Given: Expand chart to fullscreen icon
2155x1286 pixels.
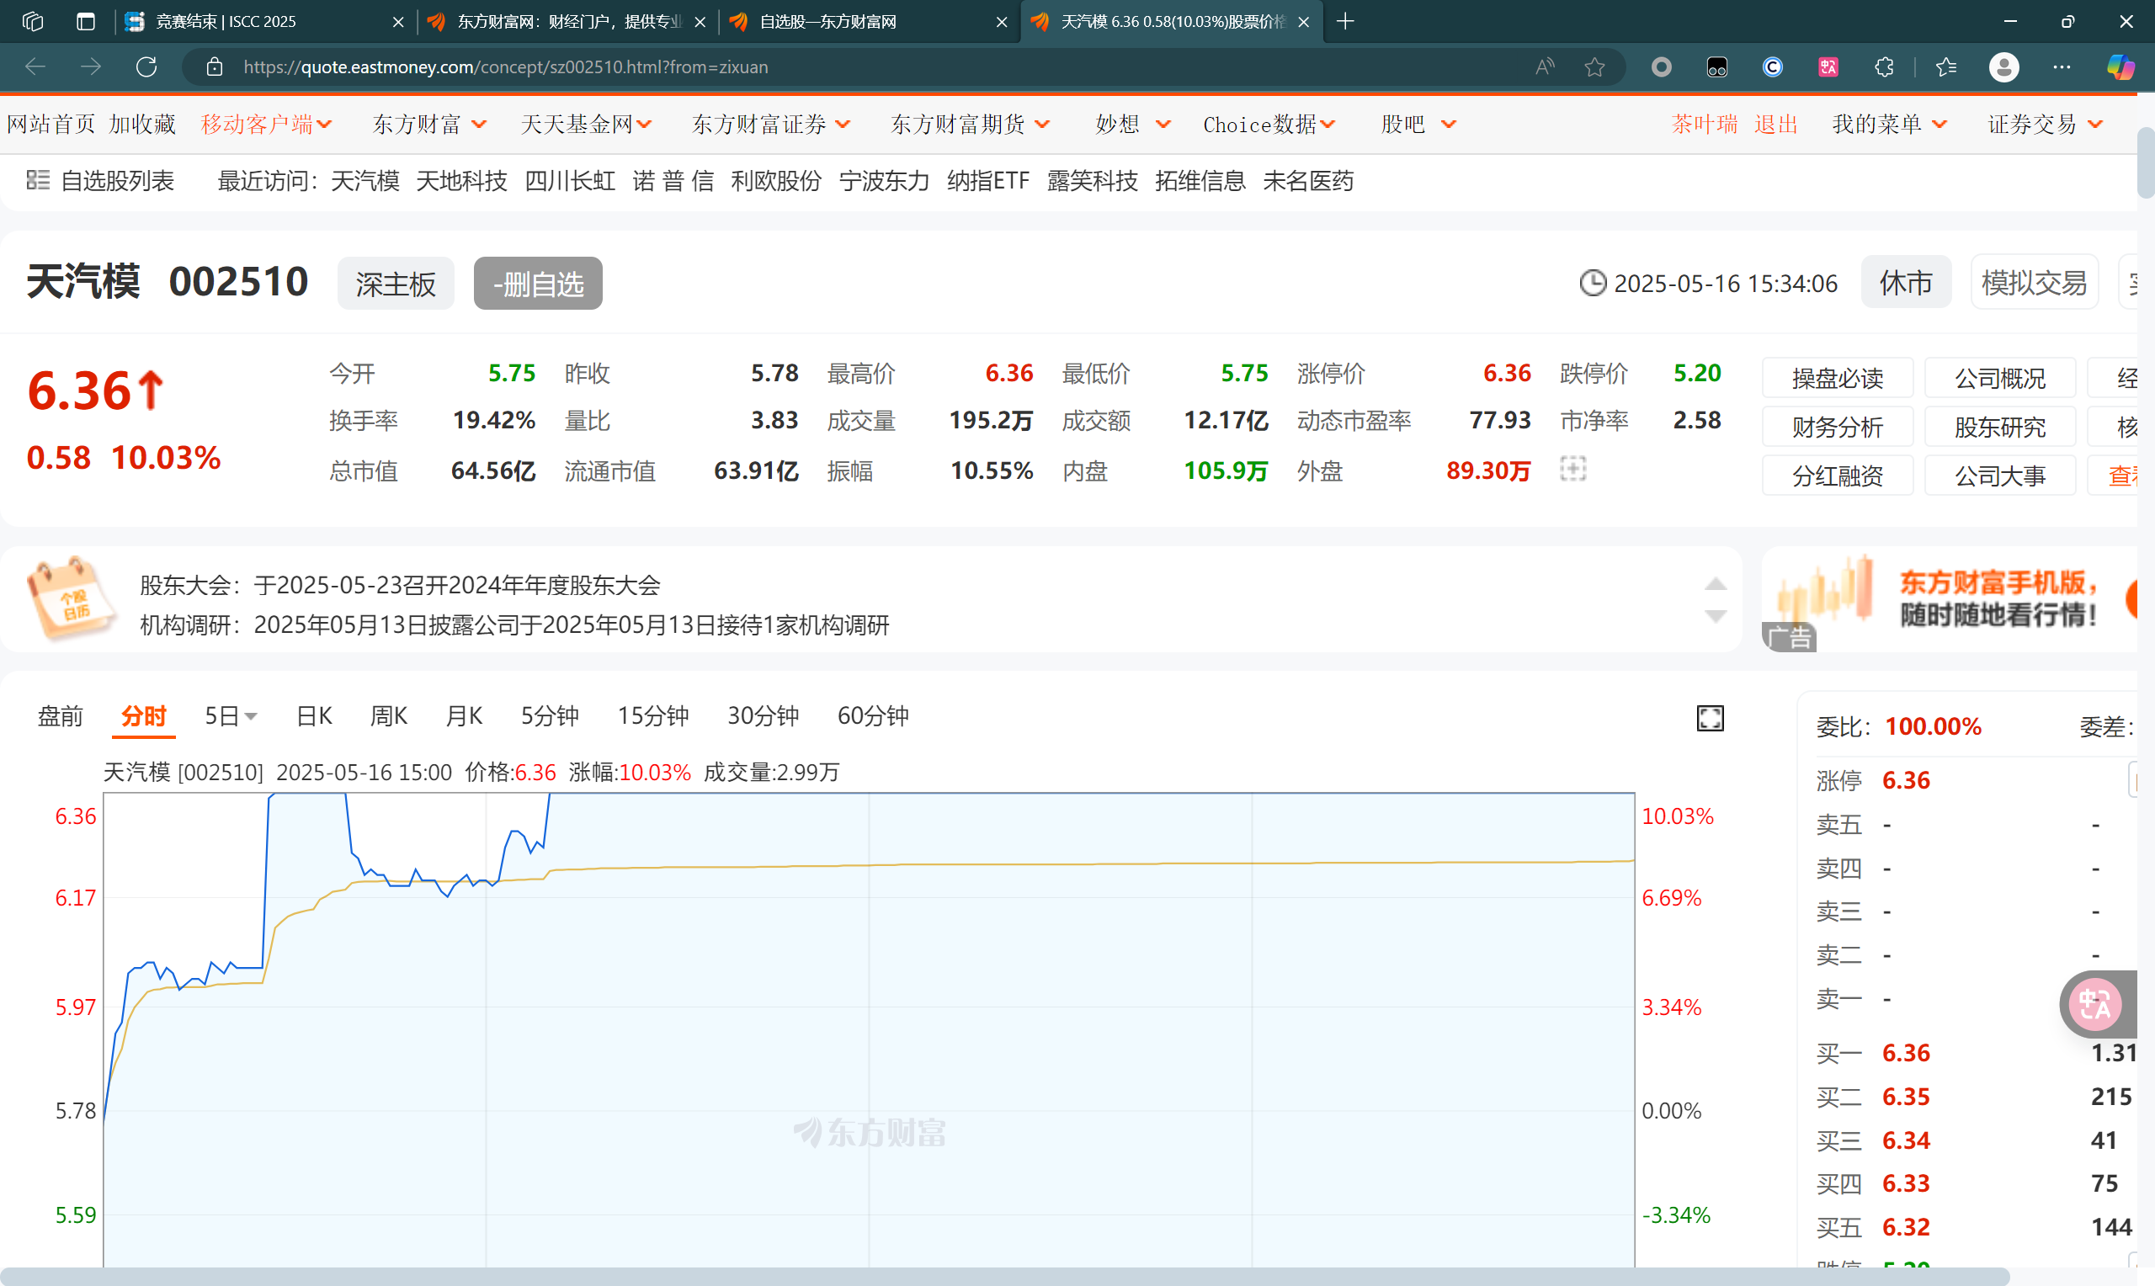Looking at the screenshot, I should (x=1710, y=718).
